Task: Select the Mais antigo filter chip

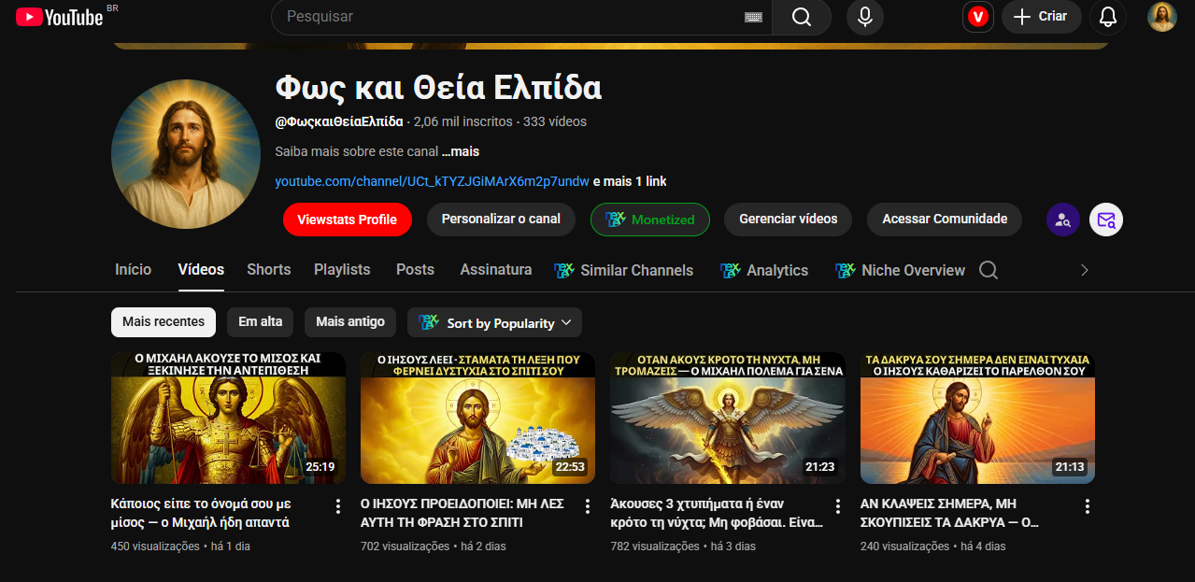Action: (x=350, y=321)
